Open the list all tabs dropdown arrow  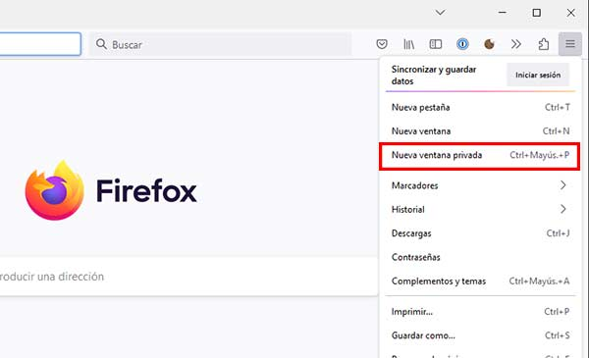440,13
